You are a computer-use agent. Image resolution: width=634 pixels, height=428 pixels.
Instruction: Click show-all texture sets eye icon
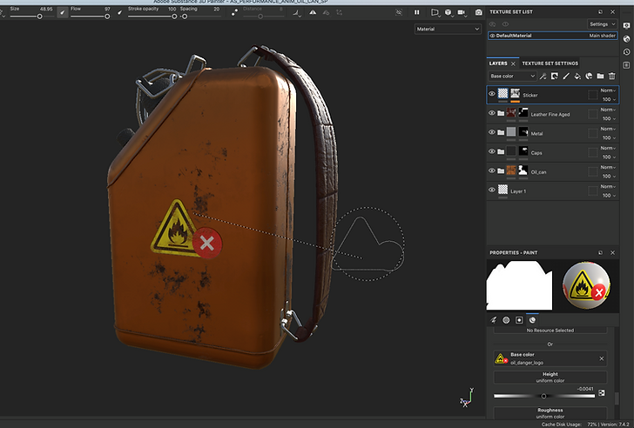pyautogui.click(x=505, y=24)
